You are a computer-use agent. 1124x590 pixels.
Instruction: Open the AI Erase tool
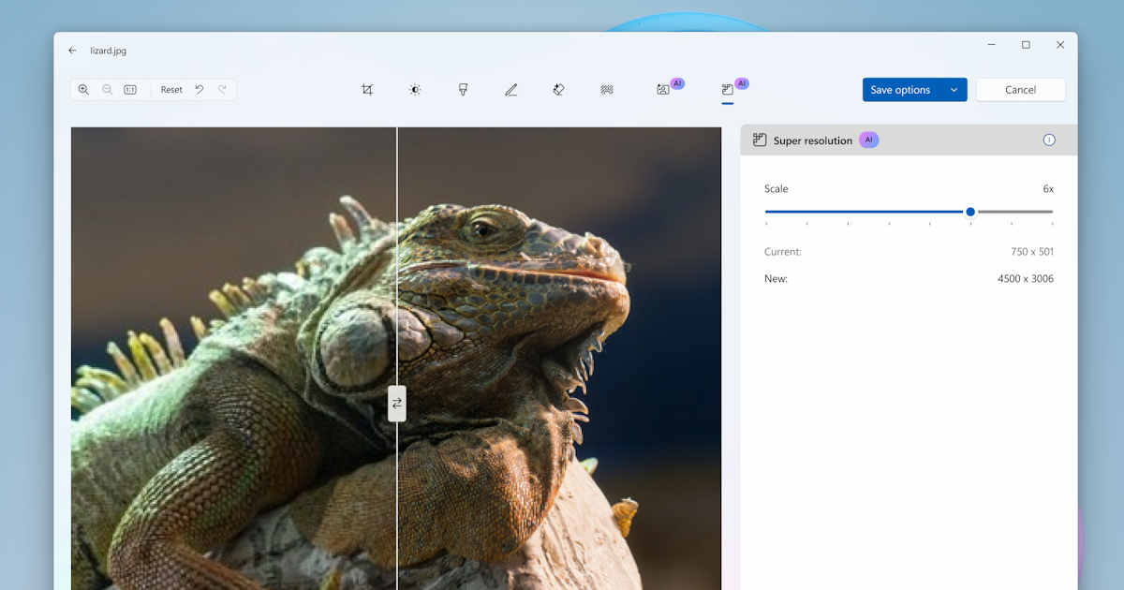tap(558, 89)
